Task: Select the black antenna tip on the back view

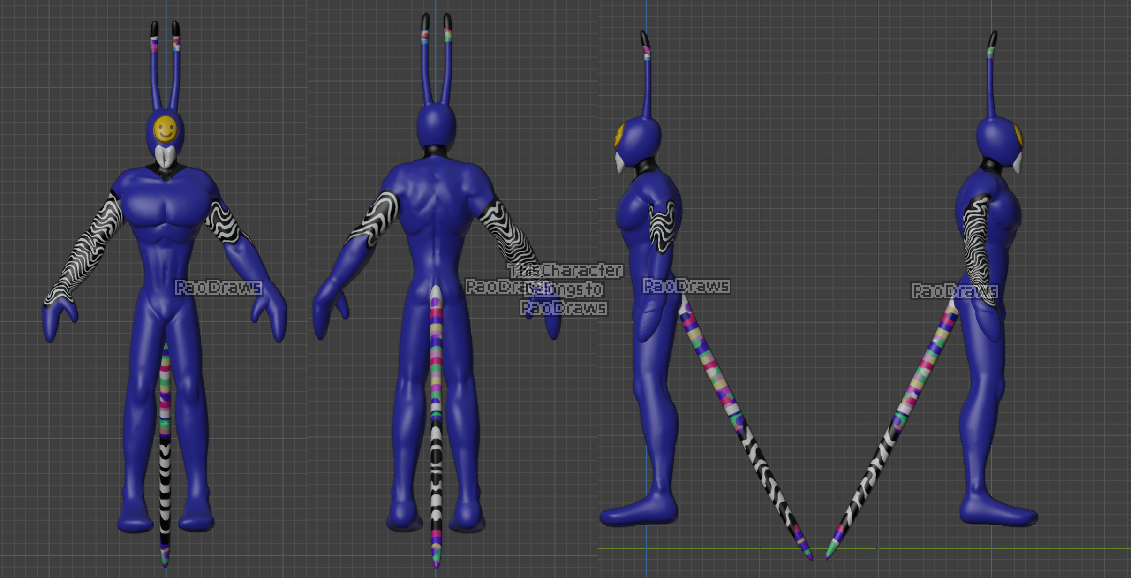Action: point(425,19)
